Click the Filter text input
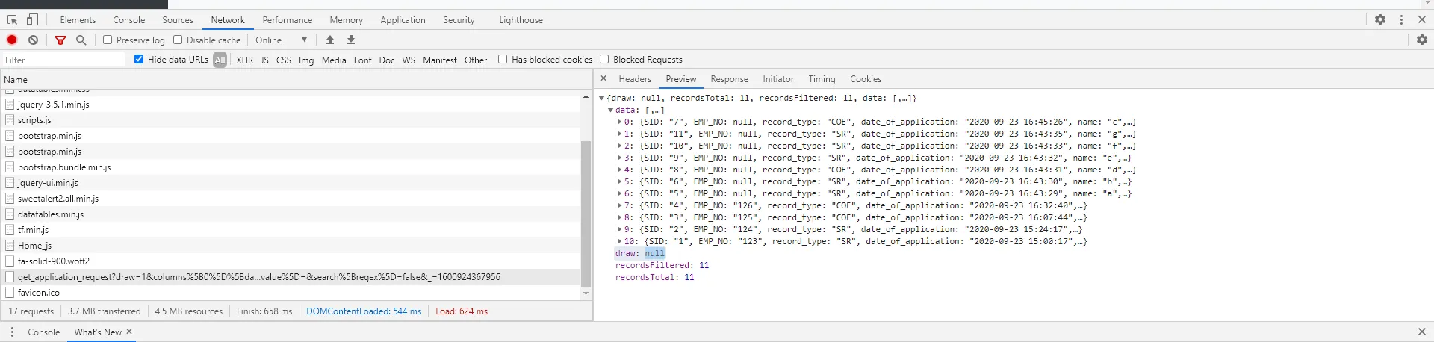Screen dimensions: 1434x342 [64, 60]
